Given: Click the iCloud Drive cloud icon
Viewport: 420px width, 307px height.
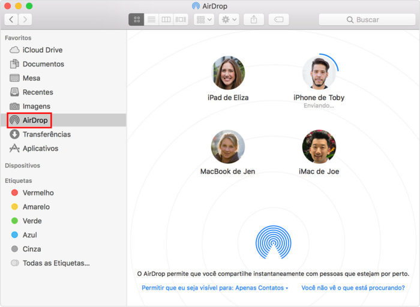Looking at the screenshot, I should pos(14,50).
